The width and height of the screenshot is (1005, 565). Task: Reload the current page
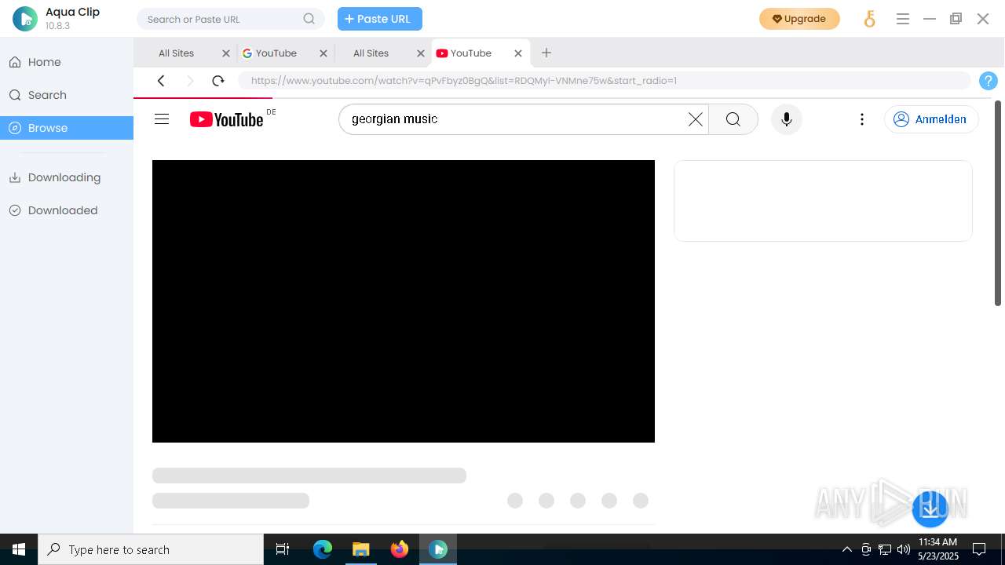coord(218,80)
